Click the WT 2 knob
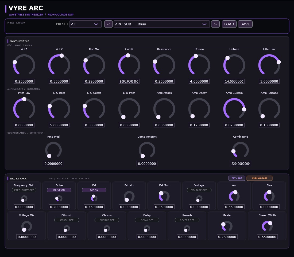 point(59,65)
